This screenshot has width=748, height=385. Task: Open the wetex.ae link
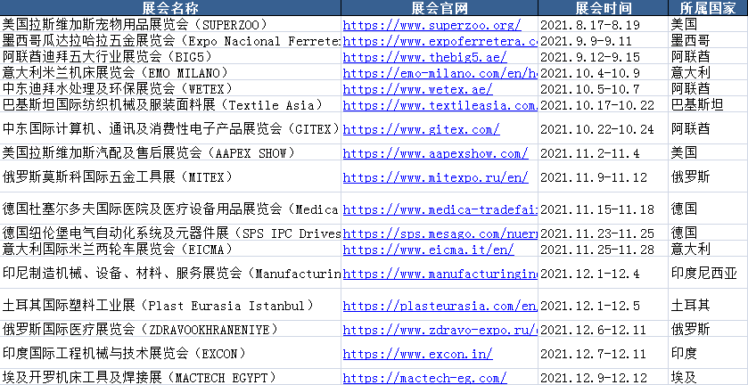[417, 89]
